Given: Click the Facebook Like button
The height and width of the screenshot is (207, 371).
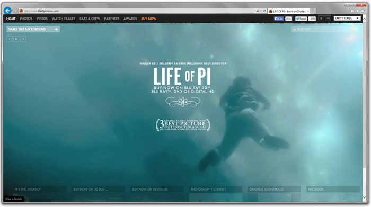Looking at the screenshot, I should pyautogui.click(x=279, y=19).
